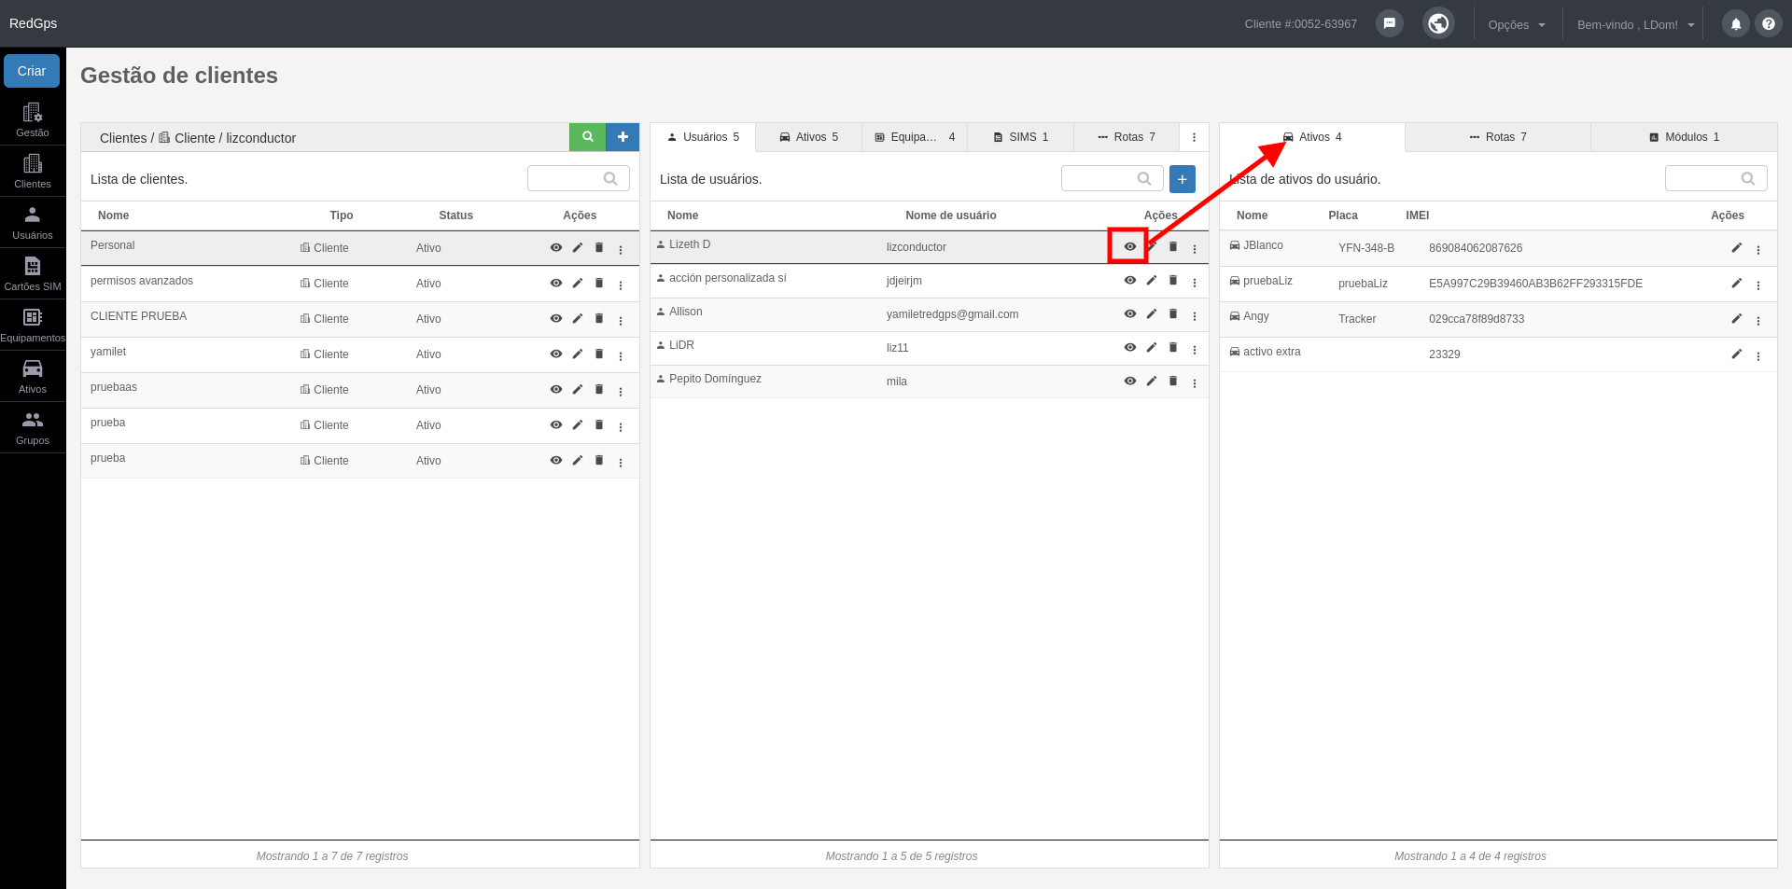Viewport: 1792px width, 889px height.
Task: Edit the Personal client with the pencil icon
Action: click(x=578, y=247)
